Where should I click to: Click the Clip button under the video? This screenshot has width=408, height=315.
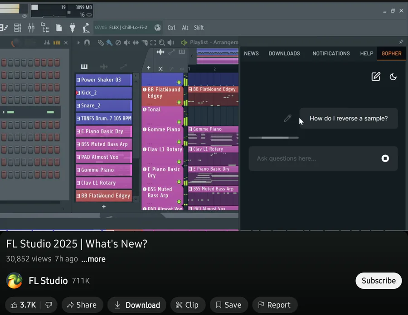coord(188,305)
